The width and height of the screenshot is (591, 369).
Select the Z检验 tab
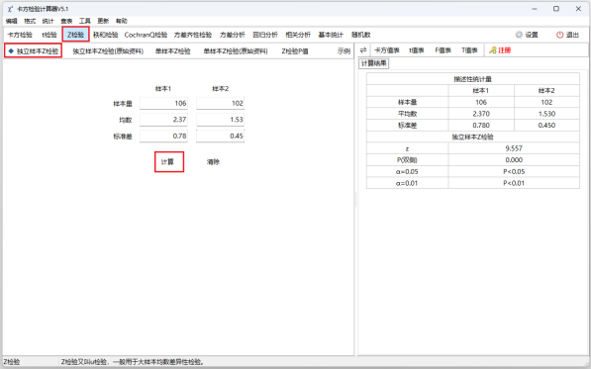(x=76, y=35)
